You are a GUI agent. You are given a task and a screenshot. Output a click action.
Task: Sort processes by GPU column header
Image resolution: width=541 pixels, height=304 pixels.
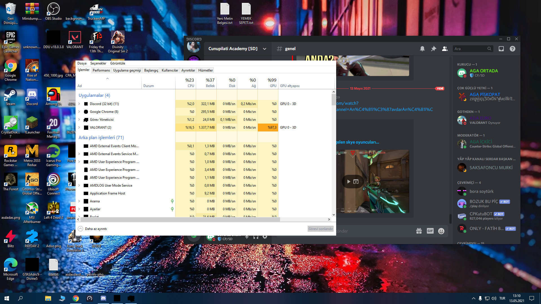(268, 83)
